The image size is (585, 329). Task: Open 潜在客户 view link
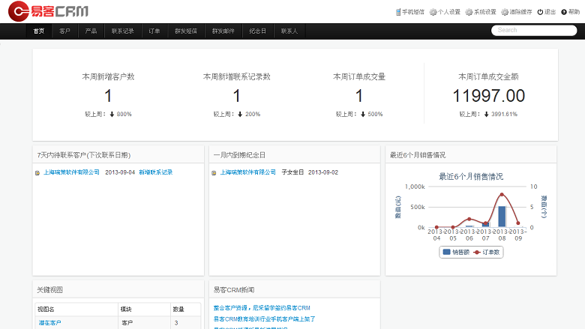50,323
